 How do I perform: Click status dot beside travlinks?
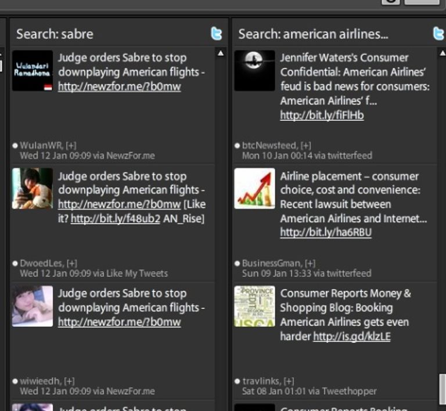click(x=237, y=381)
